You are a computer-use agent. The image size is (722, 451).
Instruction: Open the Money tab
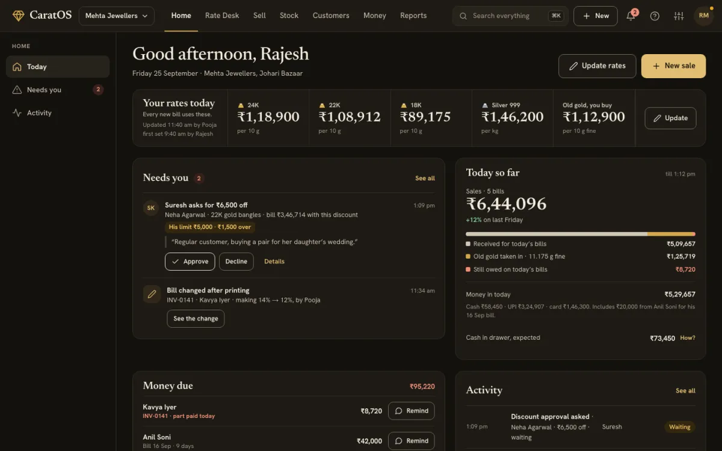pos(375,16)
